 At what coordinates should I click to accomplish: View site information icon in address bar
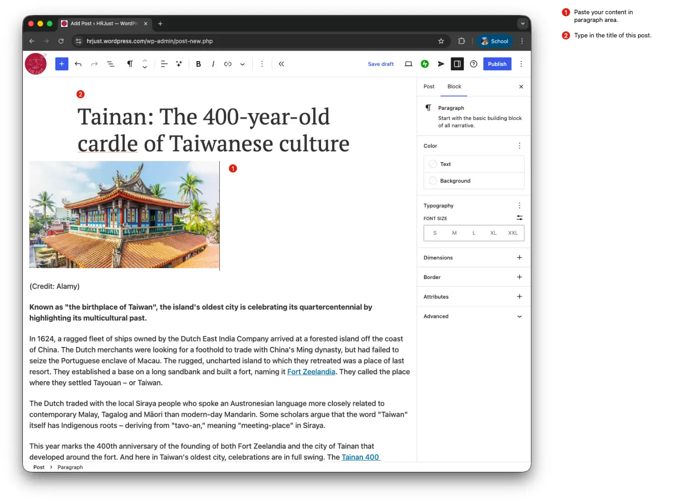[x=78, y=41]
